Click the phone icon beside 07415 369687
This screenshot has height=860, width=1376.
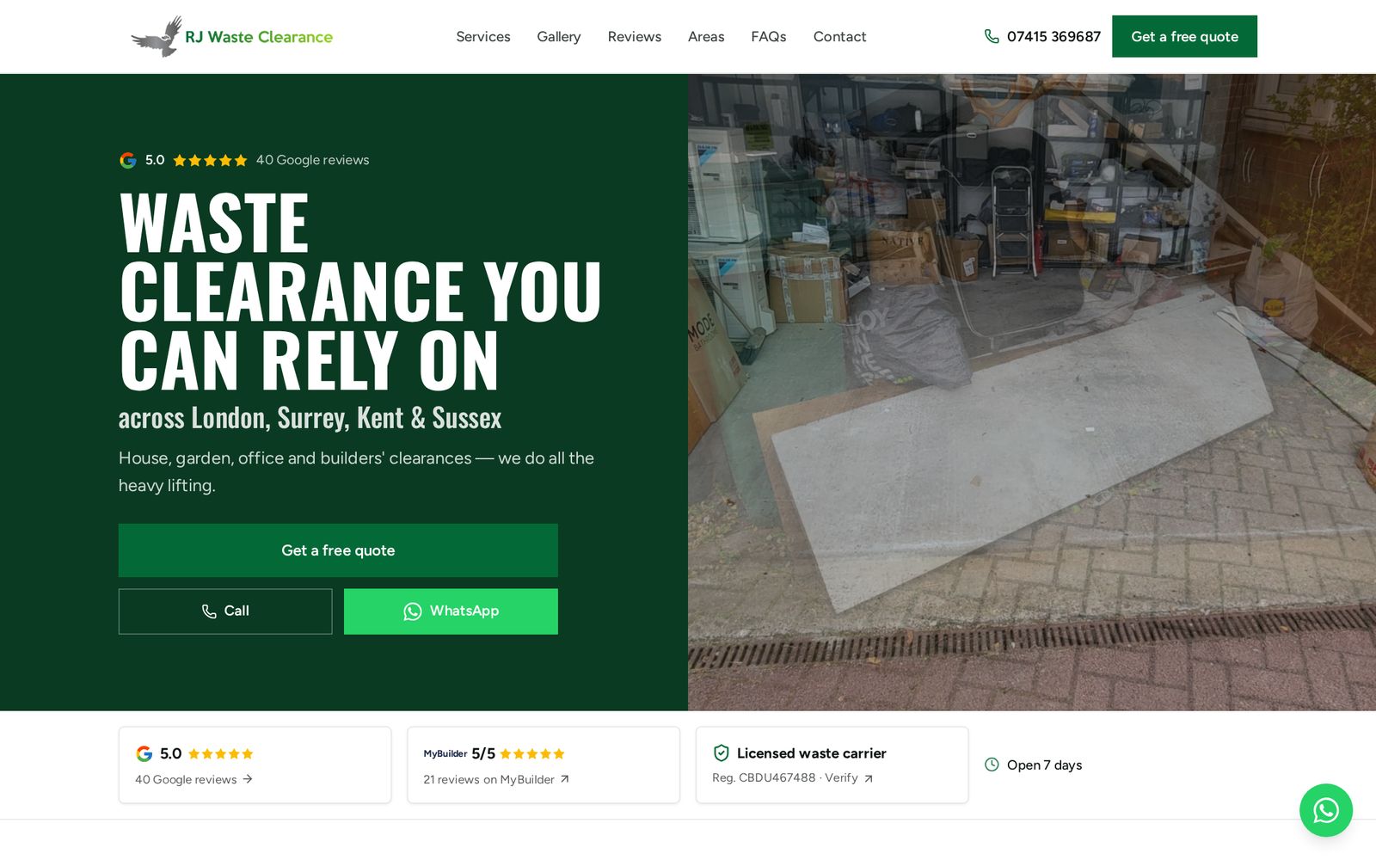pyautogui.click(x=992, y=36)
